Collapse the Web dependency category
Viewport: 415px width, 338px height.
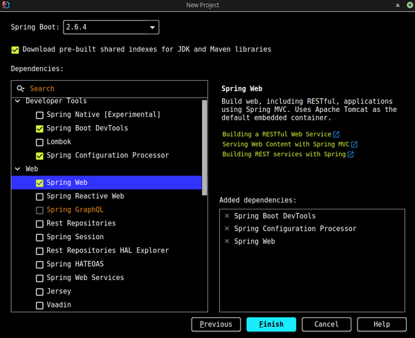pos(17,169)
